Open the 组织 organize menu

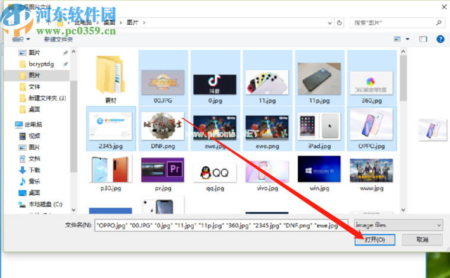click(21, 39)
